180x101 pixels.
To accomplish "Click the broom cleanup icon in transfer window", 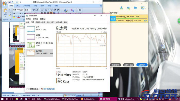I will point(121,8).
